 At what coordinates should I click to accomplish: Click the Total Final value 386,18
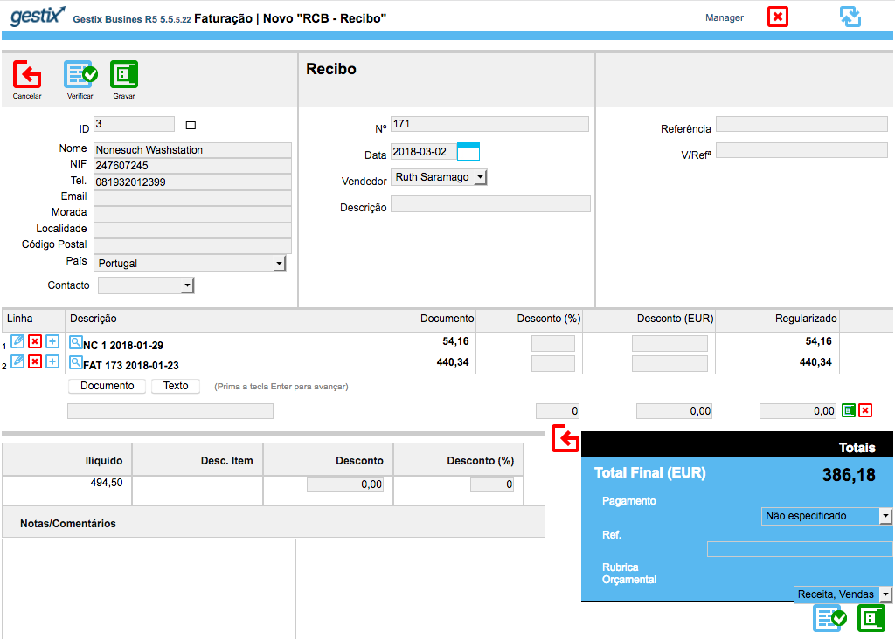tap(848, 474)
